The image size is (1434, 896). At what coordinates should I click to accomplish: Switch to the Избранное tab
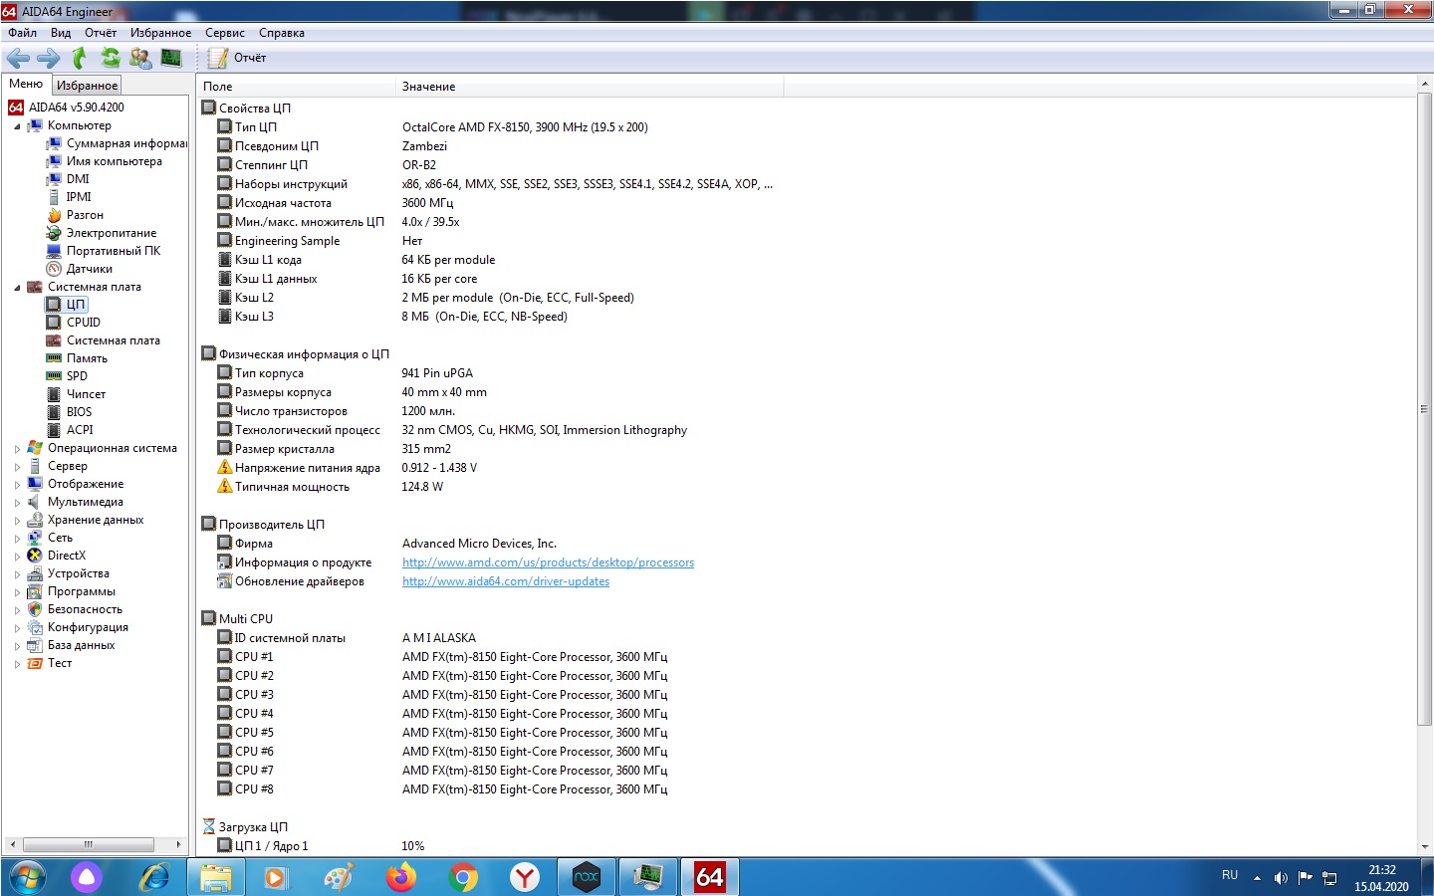[x=87, y=86]
